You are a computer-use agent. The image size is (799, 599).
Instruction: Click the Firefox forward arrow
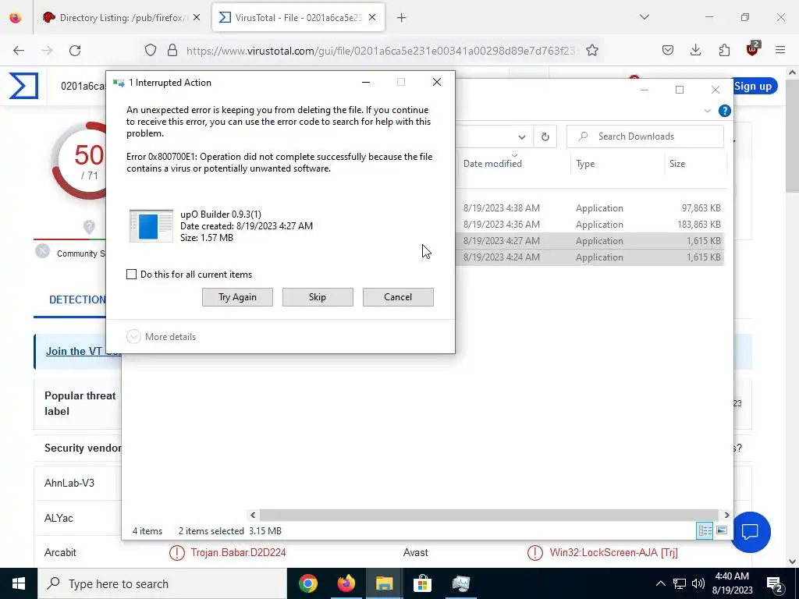click(47, 50)
